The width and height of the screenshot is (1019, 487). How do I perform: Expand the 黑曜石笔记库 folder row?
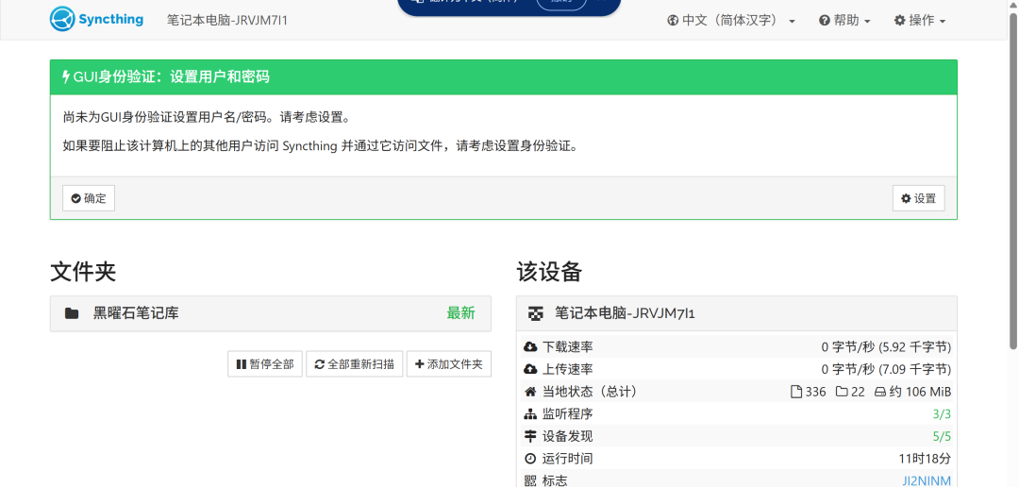pyautogui.click(x=271, y=313)
